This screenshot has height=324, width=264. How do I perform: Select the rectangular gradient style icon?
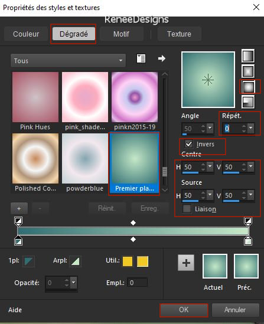point(248,71)
